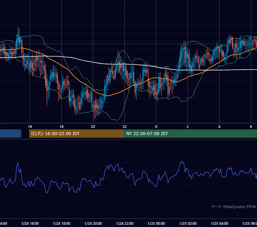Click the NY 22:00-07:00 JST session bar
The width and height of the screenshot is (257, 227).
point(190,134)
